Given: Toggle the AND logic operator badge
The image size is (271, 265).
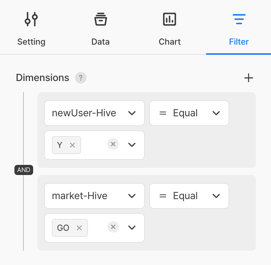Looking at the screenshot, I should (24, 170).
